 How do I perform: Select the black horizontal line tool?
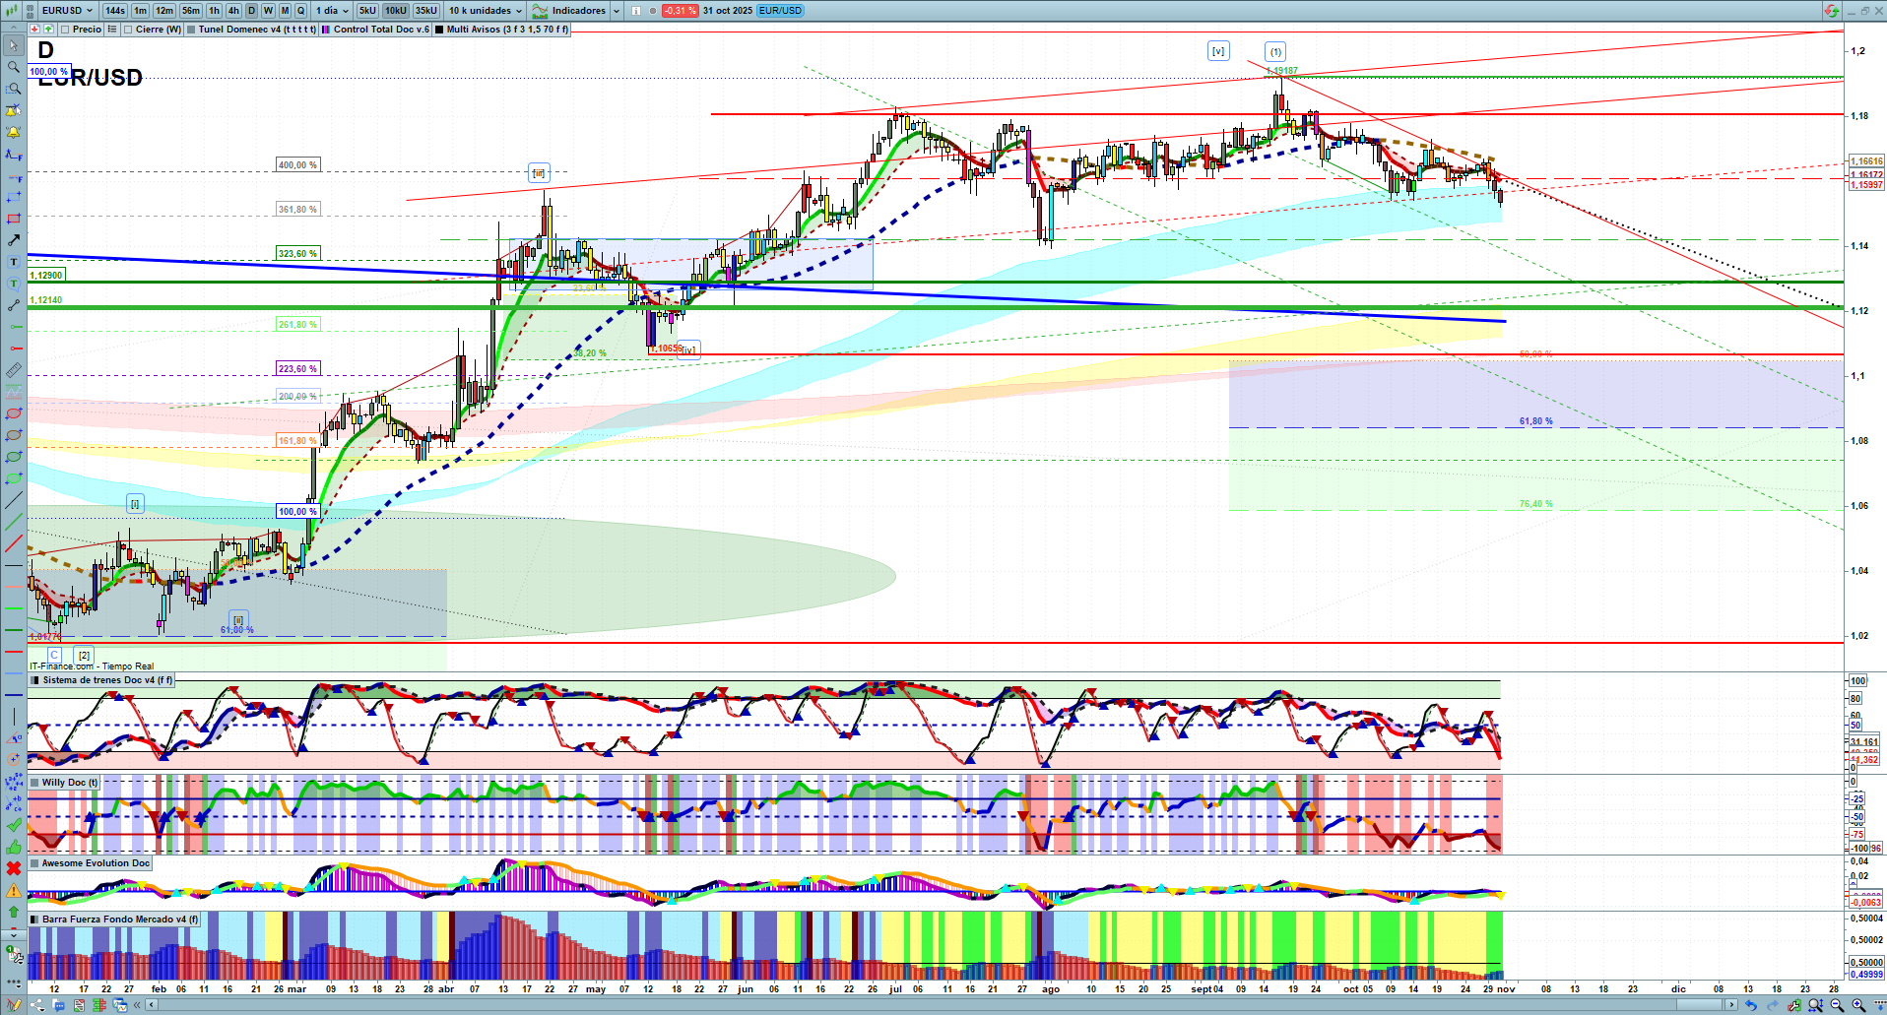point(14,565)
